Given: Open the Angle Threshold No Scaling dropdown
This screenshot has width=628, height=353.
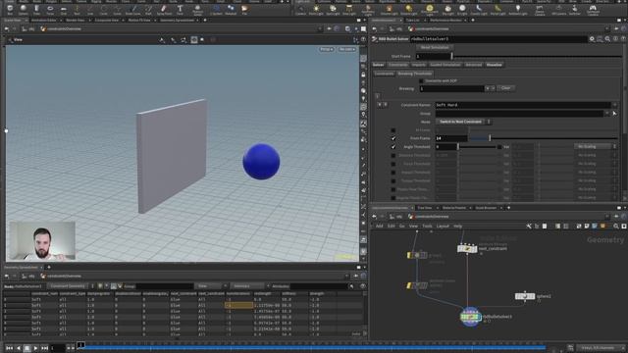Looking at the screenshot, I should pyautogui.click(x=596, y=146).
